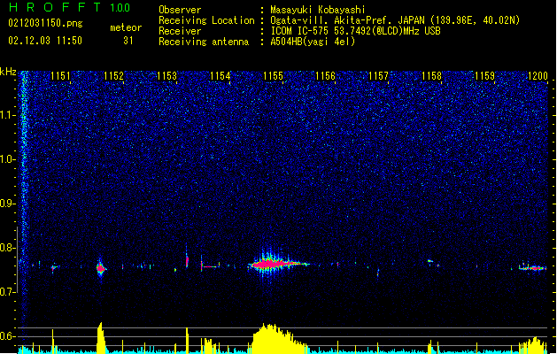Click the 1151 time marker
This screenshot has width=557, height=354.
pyautogui.click(x=60, y=76)
